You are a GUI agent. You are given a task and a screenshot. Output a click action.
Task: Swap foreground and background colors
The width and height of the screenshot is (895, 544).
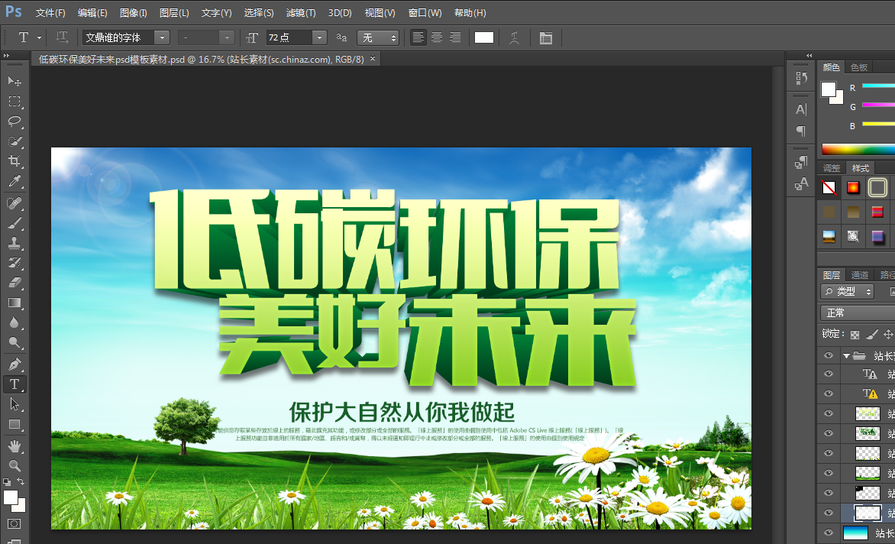click(x=21, y=481)
